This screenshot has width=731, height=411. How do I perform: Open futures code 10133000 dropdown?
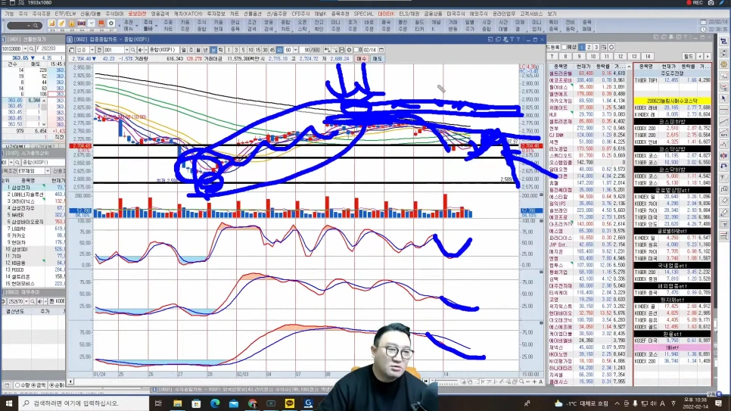point(25,48)
